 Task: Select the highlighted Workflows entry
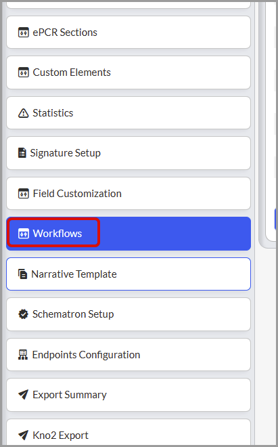coord(129,234)
